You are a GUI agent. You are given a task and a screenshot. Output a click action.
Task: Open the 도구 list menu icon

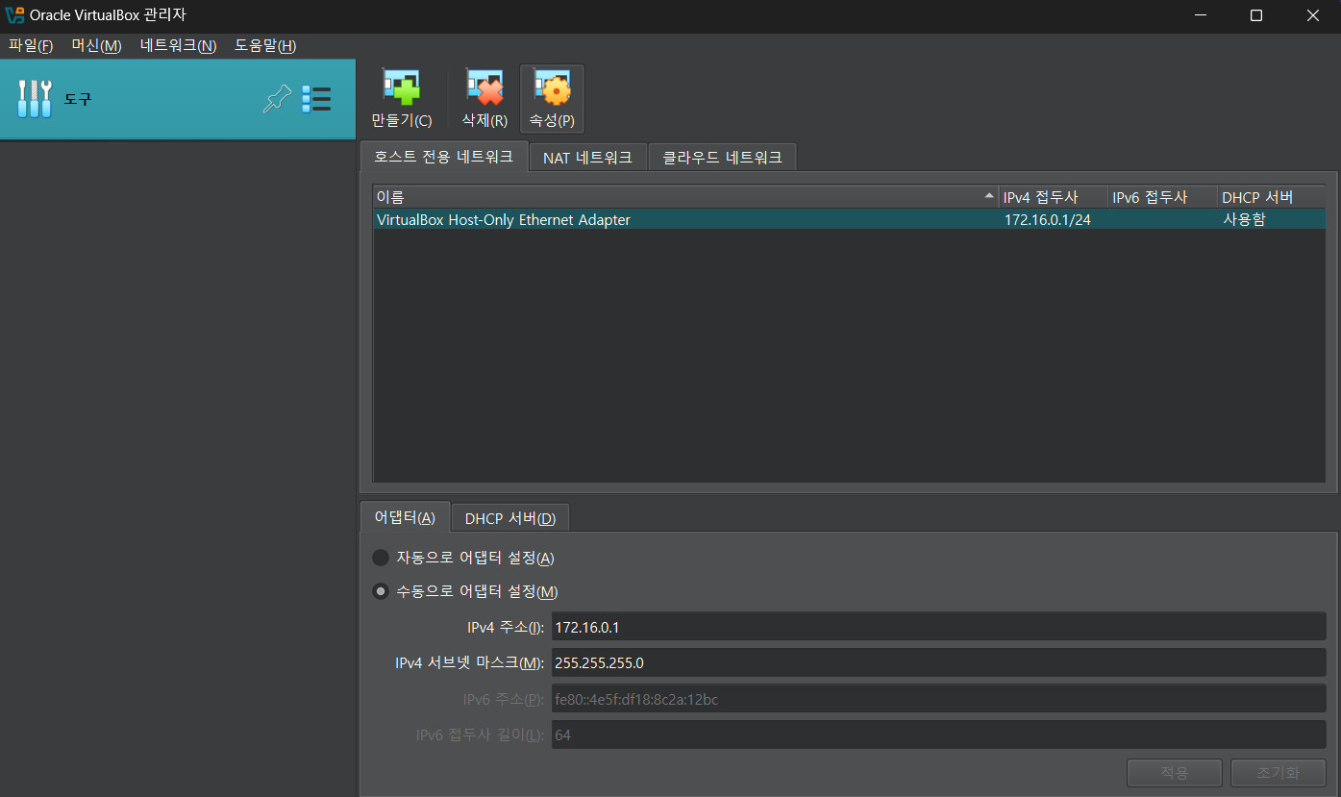point(316,99)
